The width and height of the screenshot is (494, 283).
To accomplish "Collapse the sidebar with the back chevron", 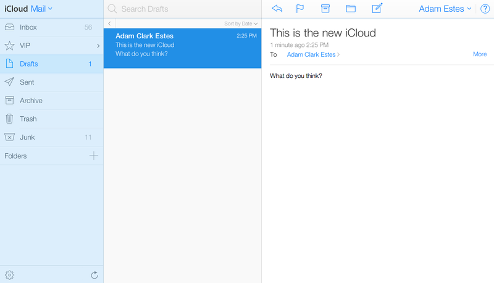I will coord(109,23).
